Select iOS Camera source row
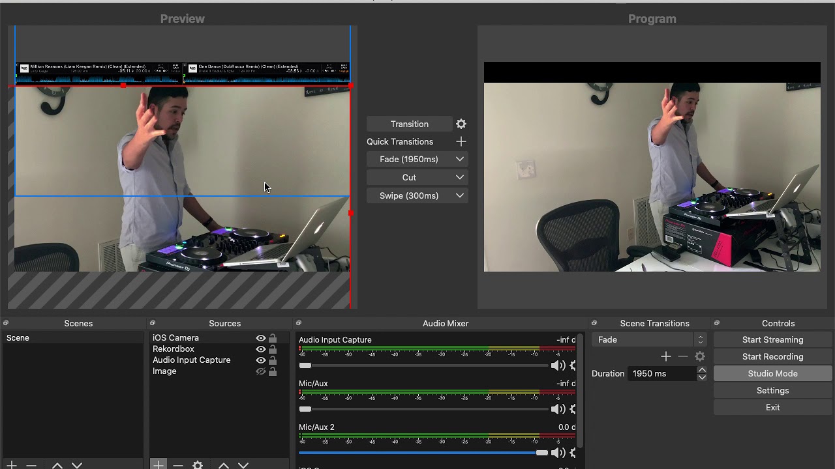The height and width of the screenshot is (469, 835). 219,338
